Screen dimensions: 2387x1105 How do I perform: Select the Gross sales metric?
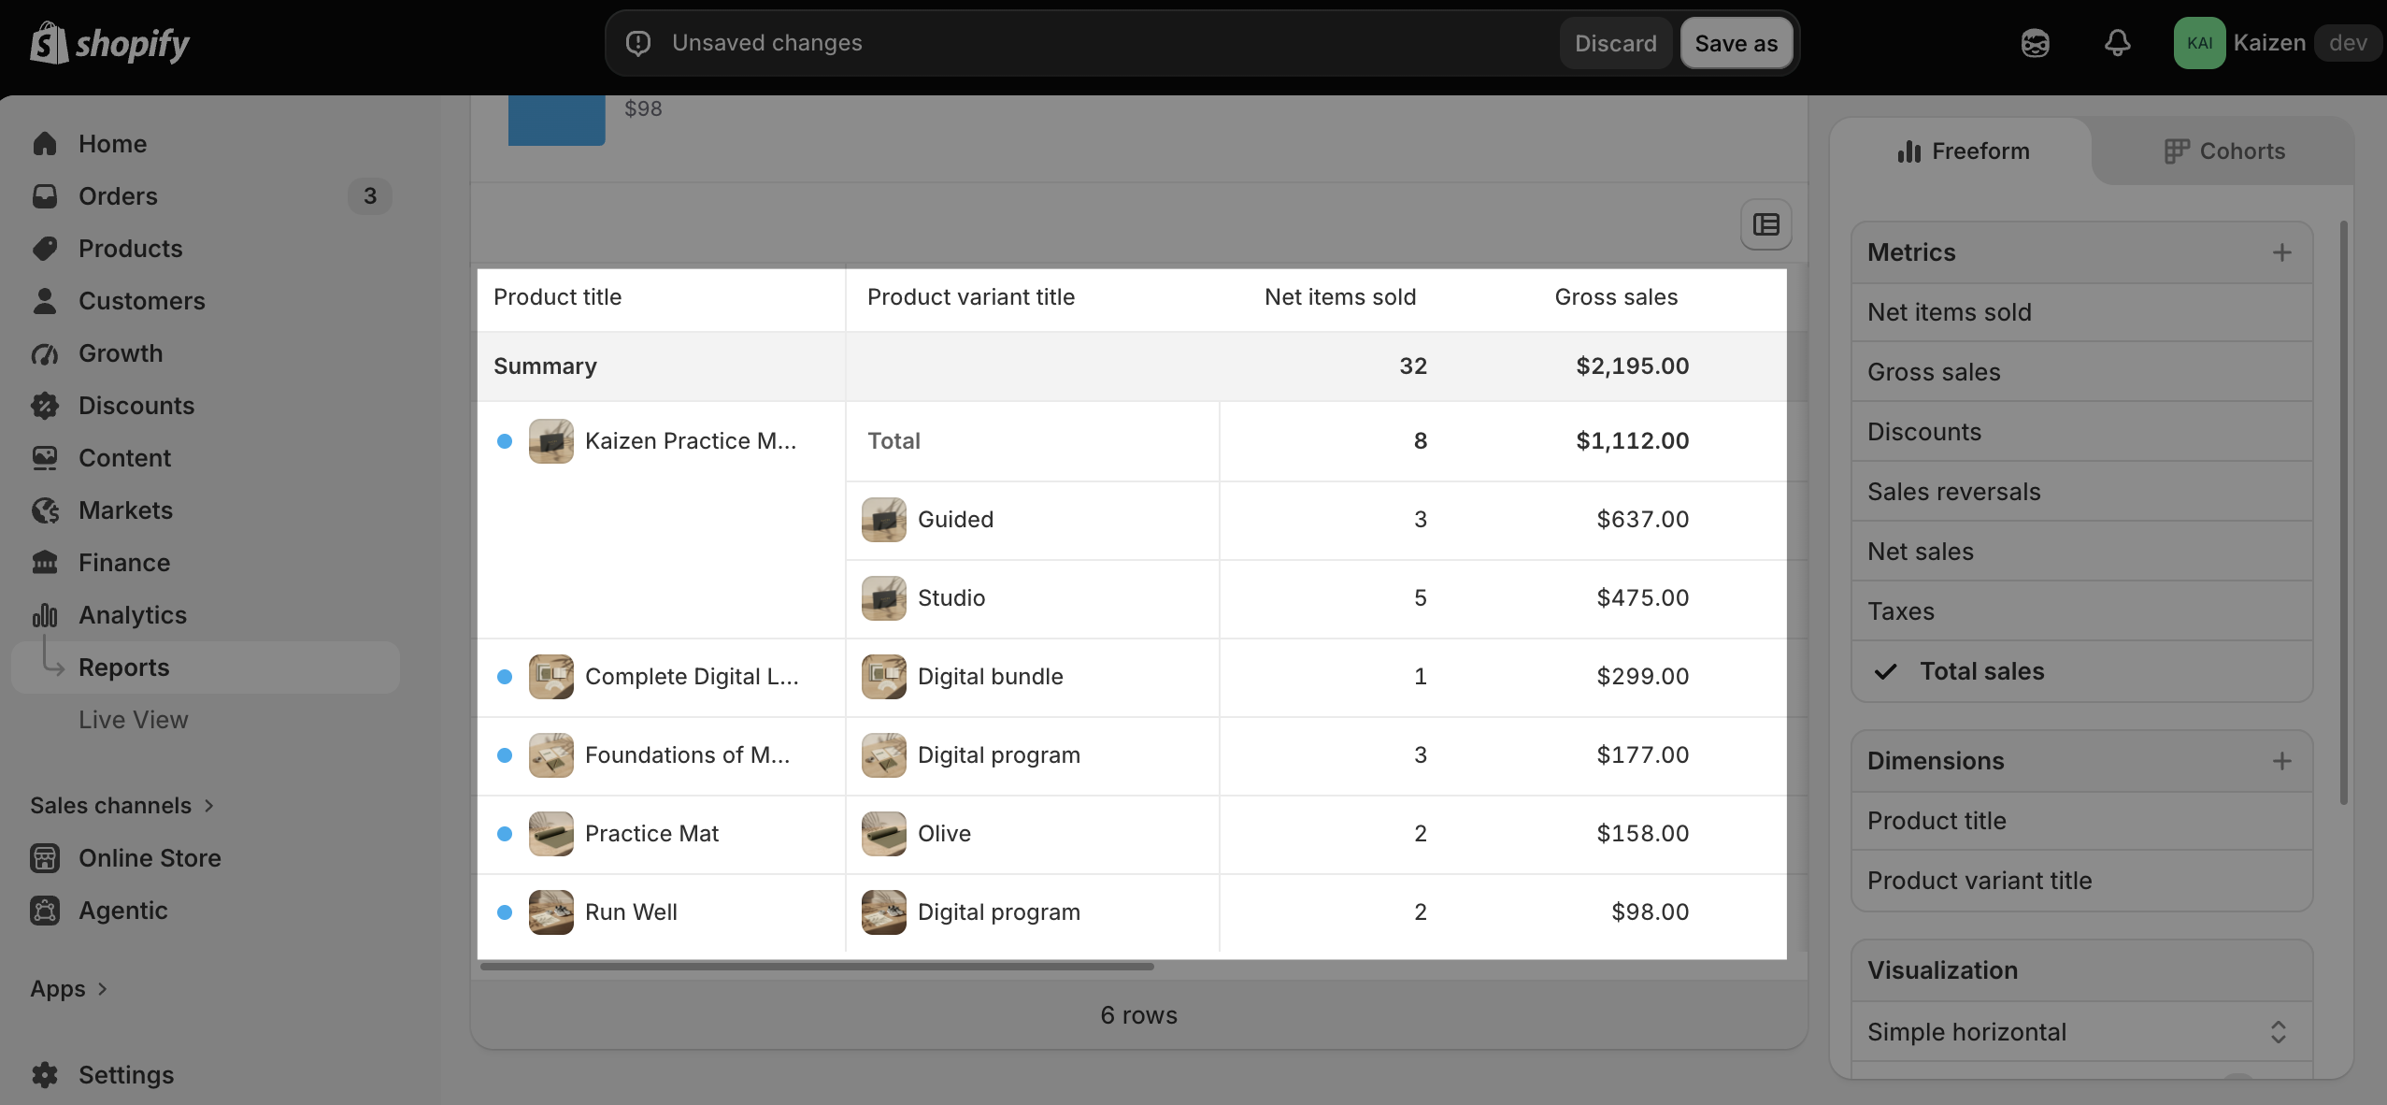click(x=2082, y=372)
